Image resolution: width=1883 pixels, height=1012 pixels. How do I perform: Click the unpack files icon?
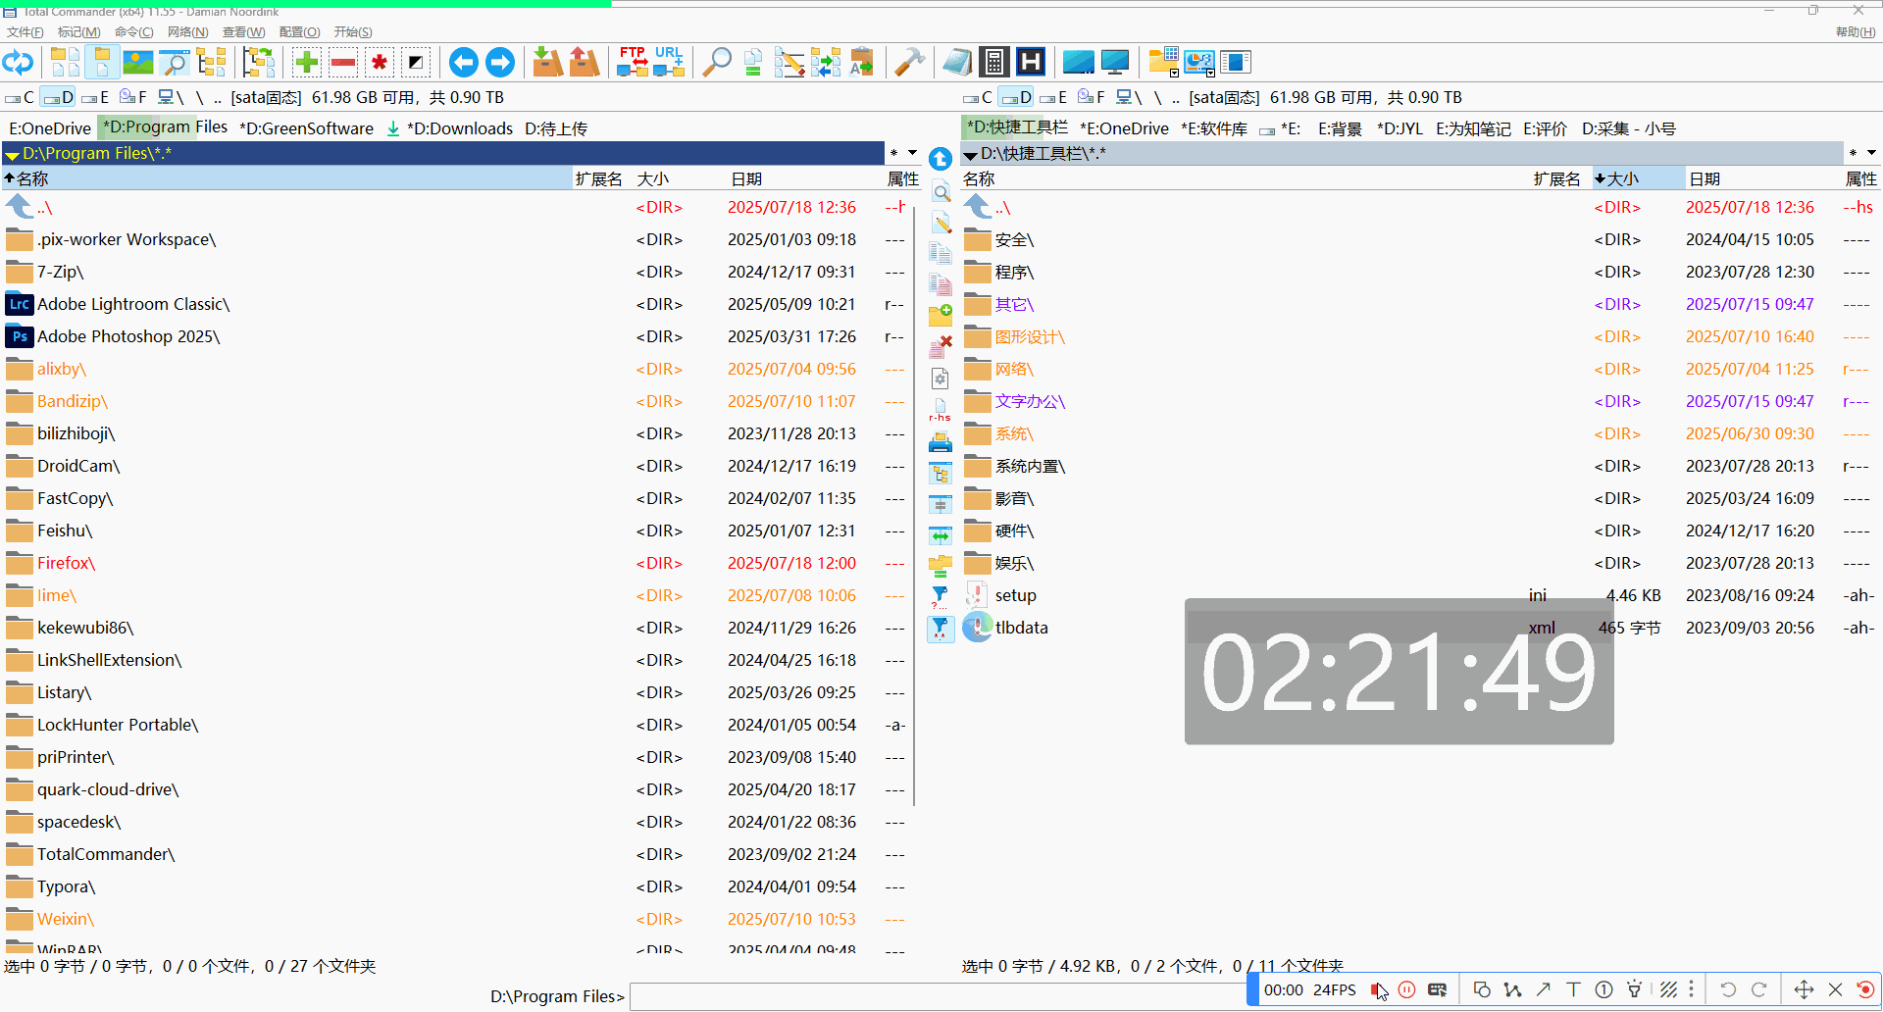pyautogui.click(x=585, y=63)
